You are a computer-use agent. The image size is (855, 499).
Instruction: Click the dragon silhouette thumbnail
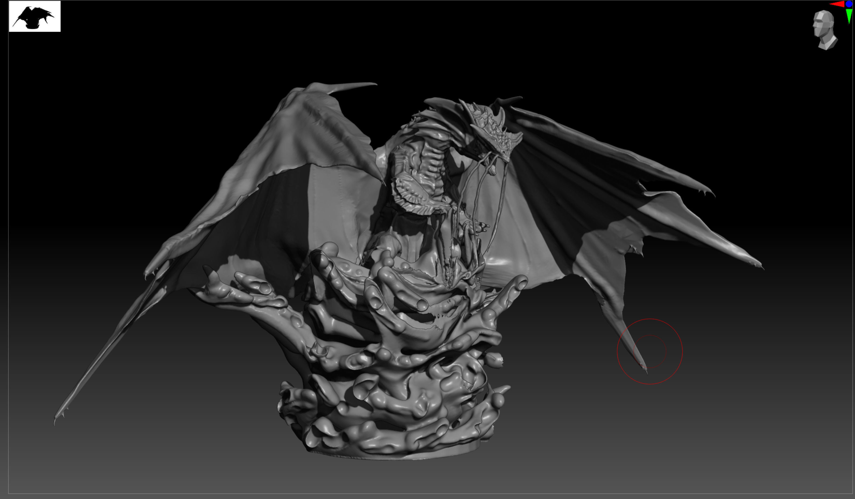[x=35, y=16]
